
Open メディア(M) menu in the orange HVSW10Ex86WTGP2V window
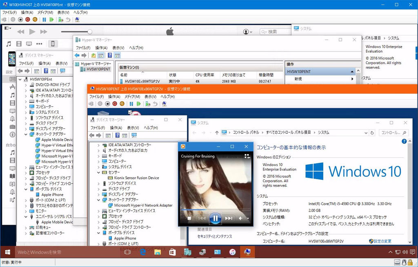132,97
